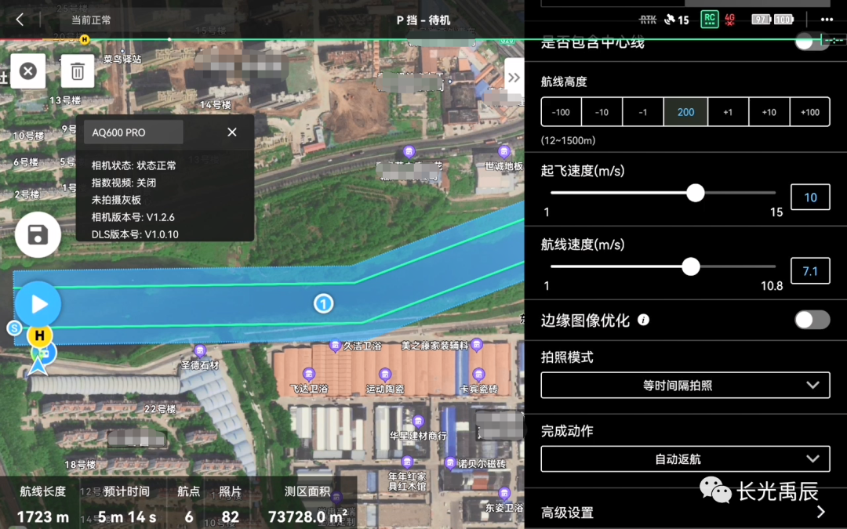Screen dimensions: 847x529
Task: Click the RC signal status icon
Action: (x=709, y=20)
